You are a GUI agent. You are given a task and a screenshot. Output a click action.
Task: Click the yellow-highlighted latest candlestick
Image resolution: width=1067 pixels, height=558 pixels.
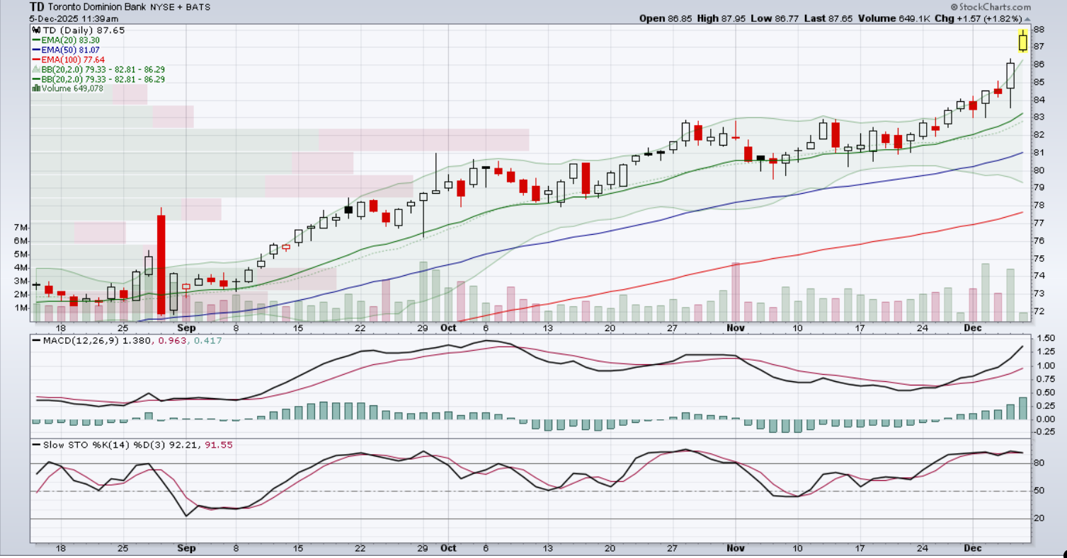pyautogui.click(x=1023, y=41)
